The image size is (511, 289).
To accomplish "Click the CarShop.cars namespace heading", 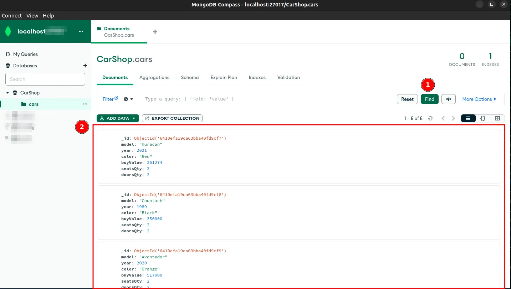I will 124,59.
